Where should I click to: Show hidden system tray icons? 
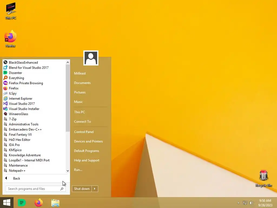click(x=239, y=203)
